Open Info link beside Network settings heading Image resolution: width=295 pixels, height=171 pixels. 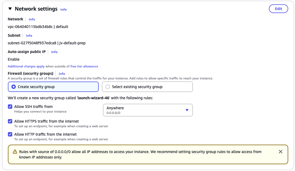click(x=63, y=10)
